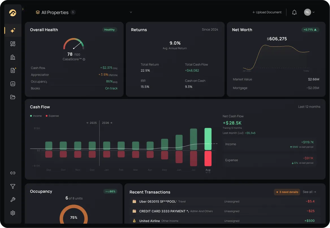Open the funnel filter sidebar icon
Viewport: 330px width, 228px height.
[x=13, y=186]
